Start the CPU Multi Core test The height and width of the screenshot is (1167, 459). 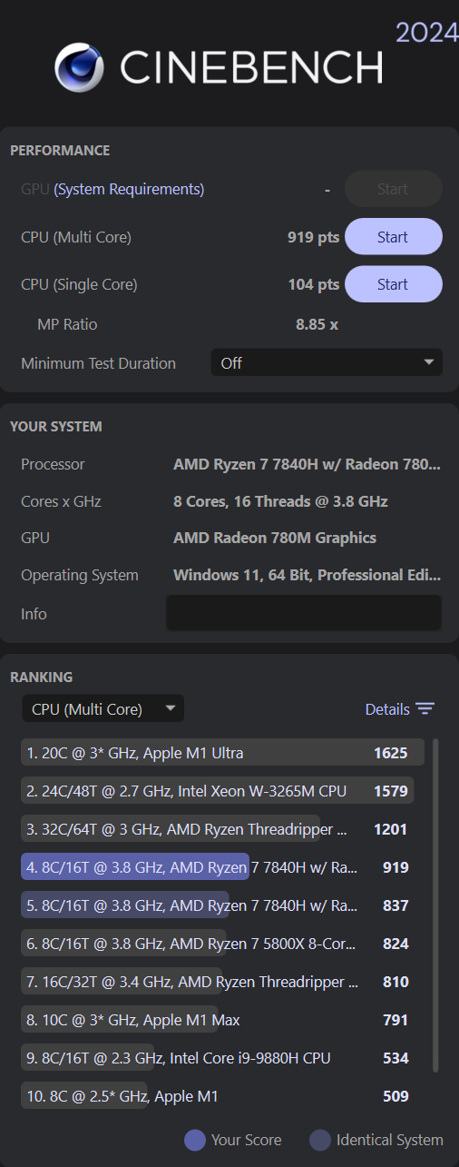(x=393, y=237)
